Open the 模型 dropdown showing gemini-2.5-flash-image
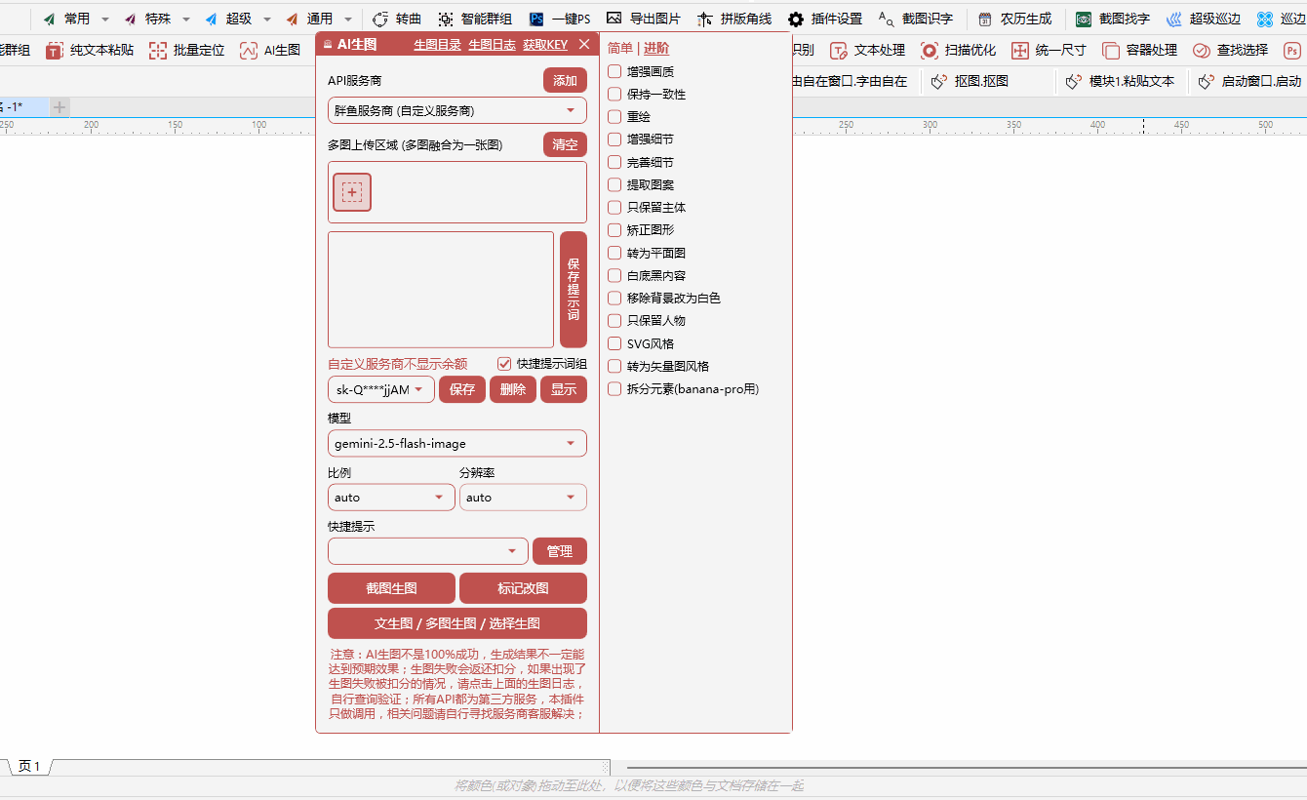Viewport: 1307px width, 800px height. point(456,443)
